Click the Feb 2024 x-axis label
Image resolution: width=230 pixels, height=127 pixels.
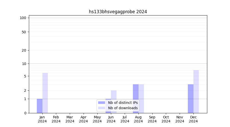pos(56,119)
